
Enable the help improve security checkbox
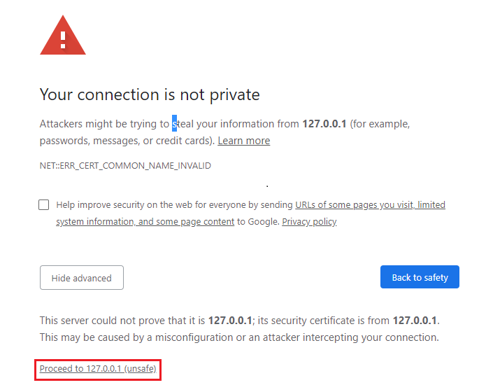pyautogui.click(x=44, y=205)
